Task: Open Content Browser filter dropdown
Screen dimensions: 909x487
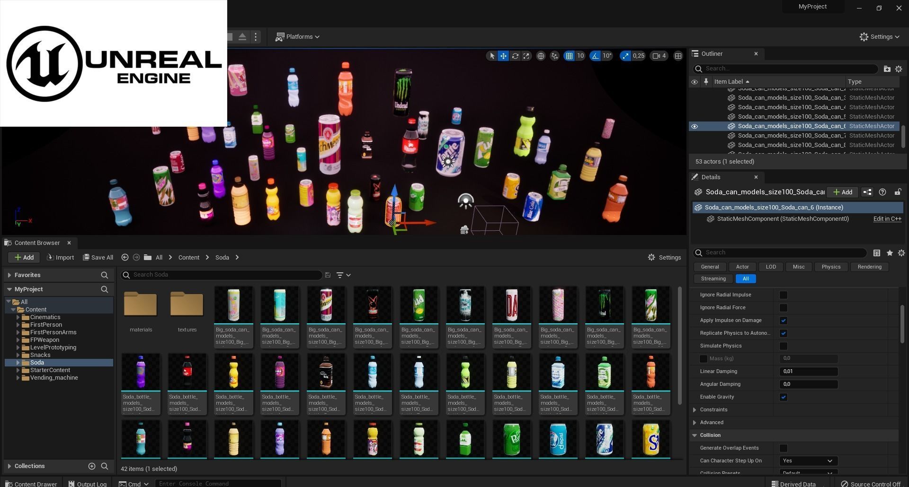Action: [343, 275]
